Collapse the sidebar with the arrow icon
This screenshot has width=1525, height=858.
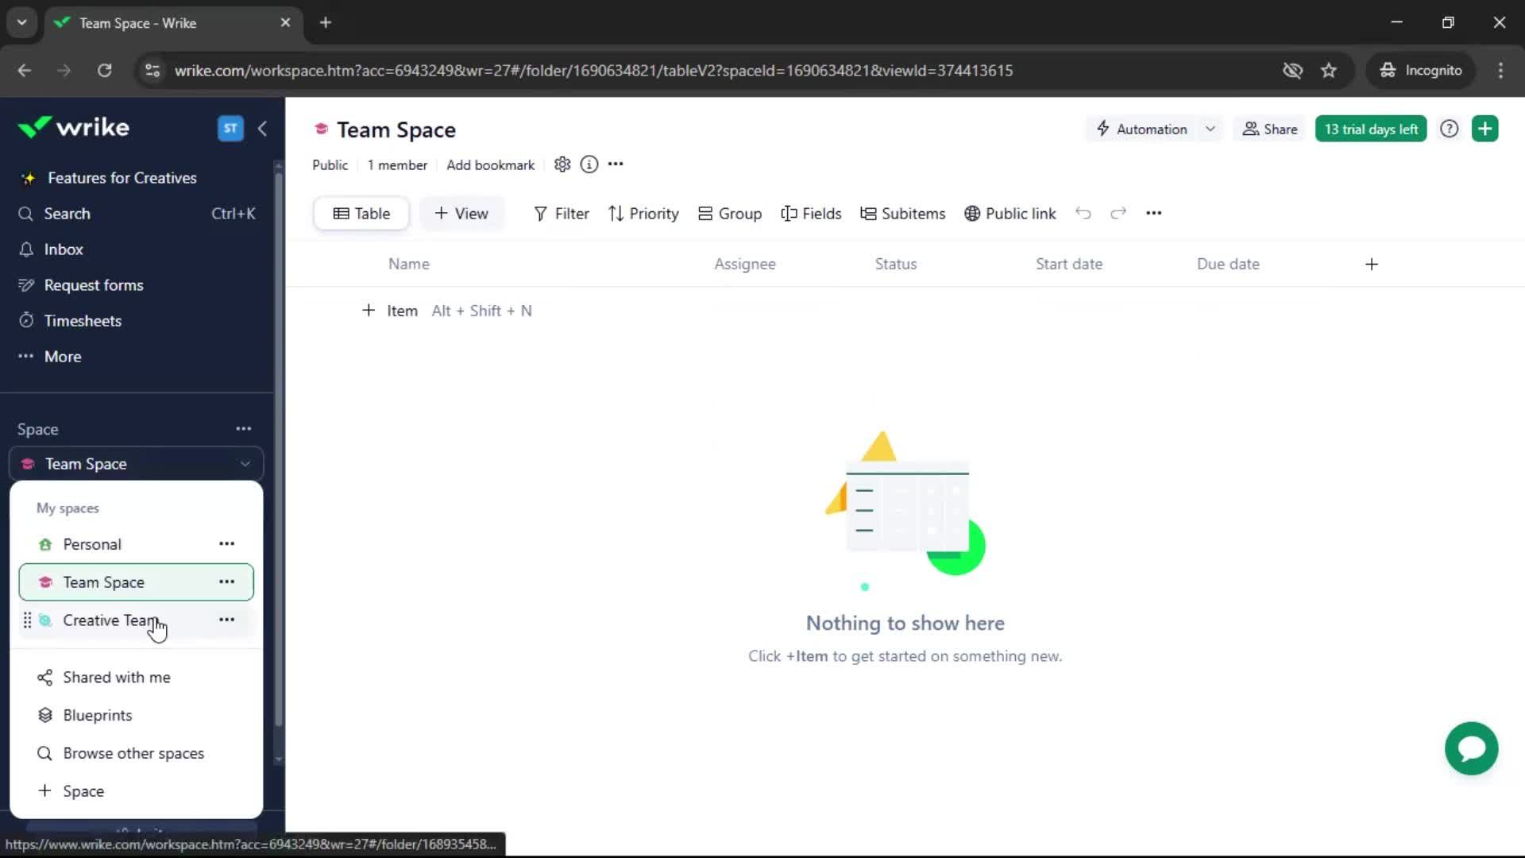click(x=262, y=128)
